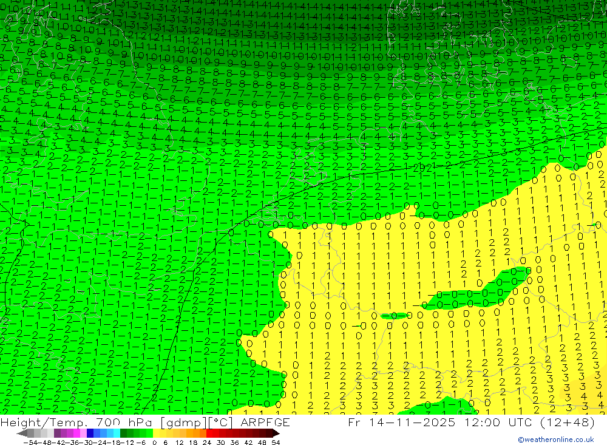The height and width of the screenshot is (445, 607).
Task: Click the date '14-11-2025' text
Action: (x=412, y=422)
